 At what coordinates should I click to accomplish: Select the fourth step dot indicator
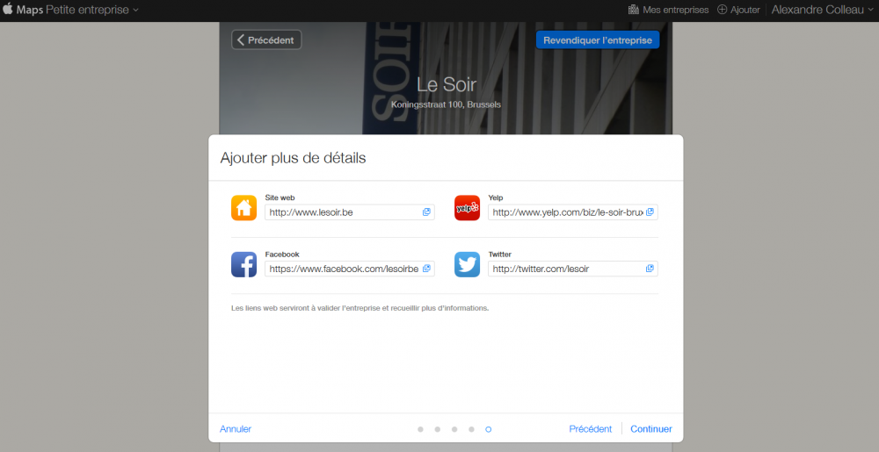(x=471, y=429)
